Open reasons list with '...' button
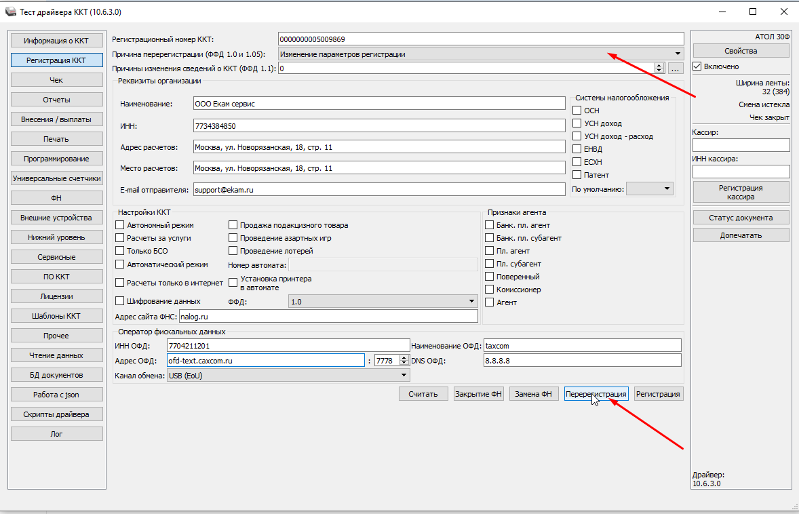This screenshot has height=514, width=799. coord(675,68)
